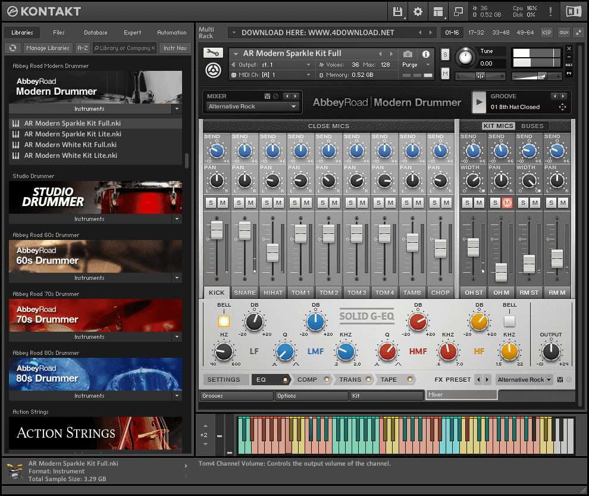589x496 pixels.
Task: Click the Snare channel volume fader
Action: [245, 230]
